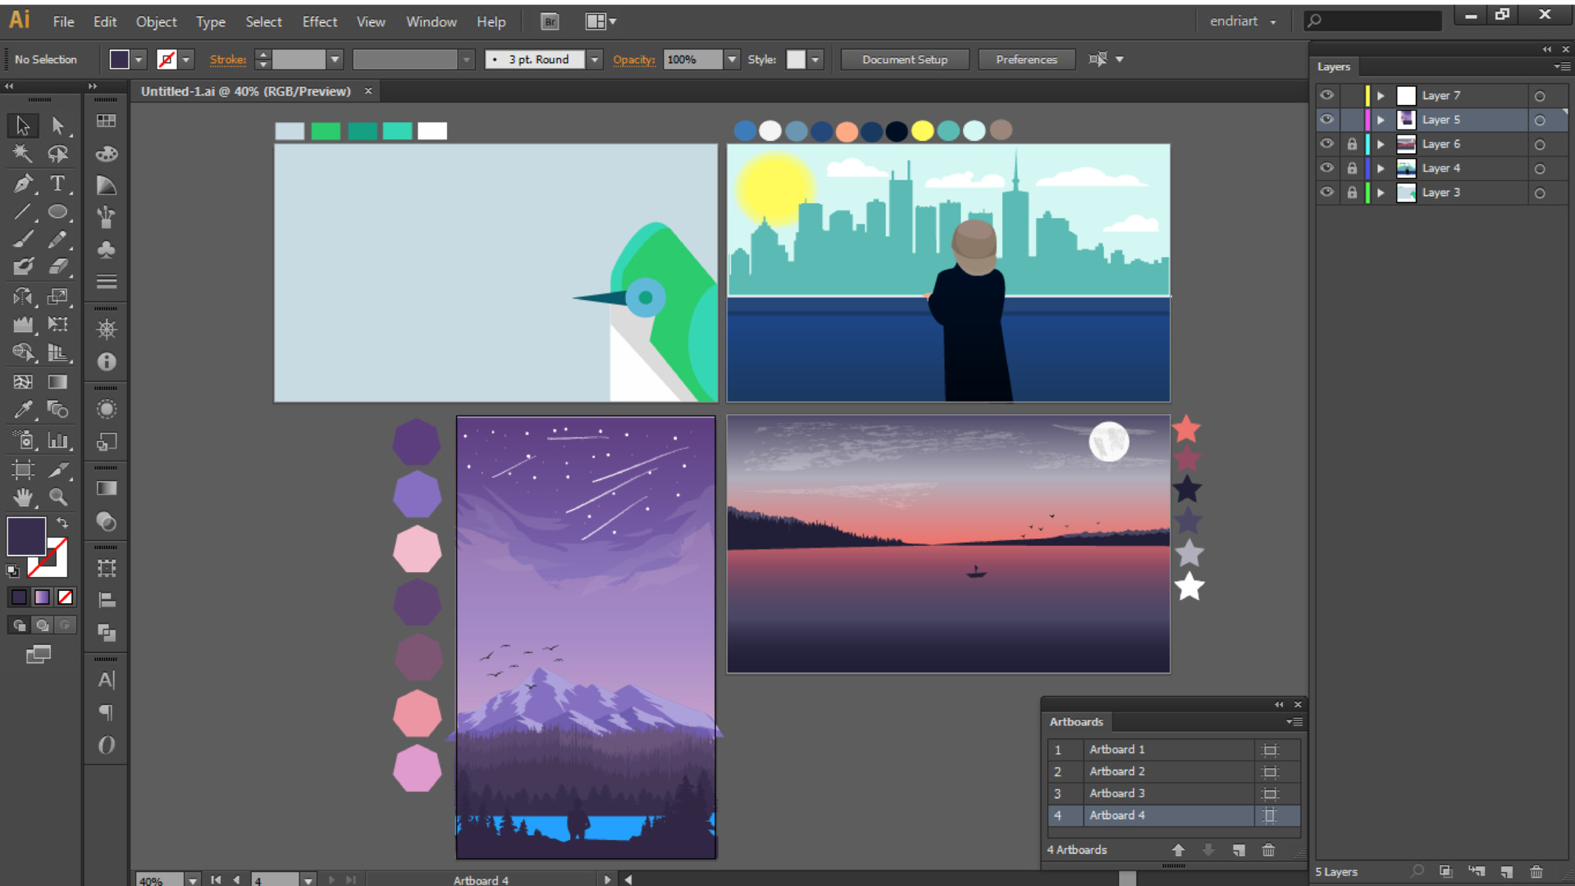Select the Type tool
Viewport: 1575px width, 886px height.
[57, 184]
